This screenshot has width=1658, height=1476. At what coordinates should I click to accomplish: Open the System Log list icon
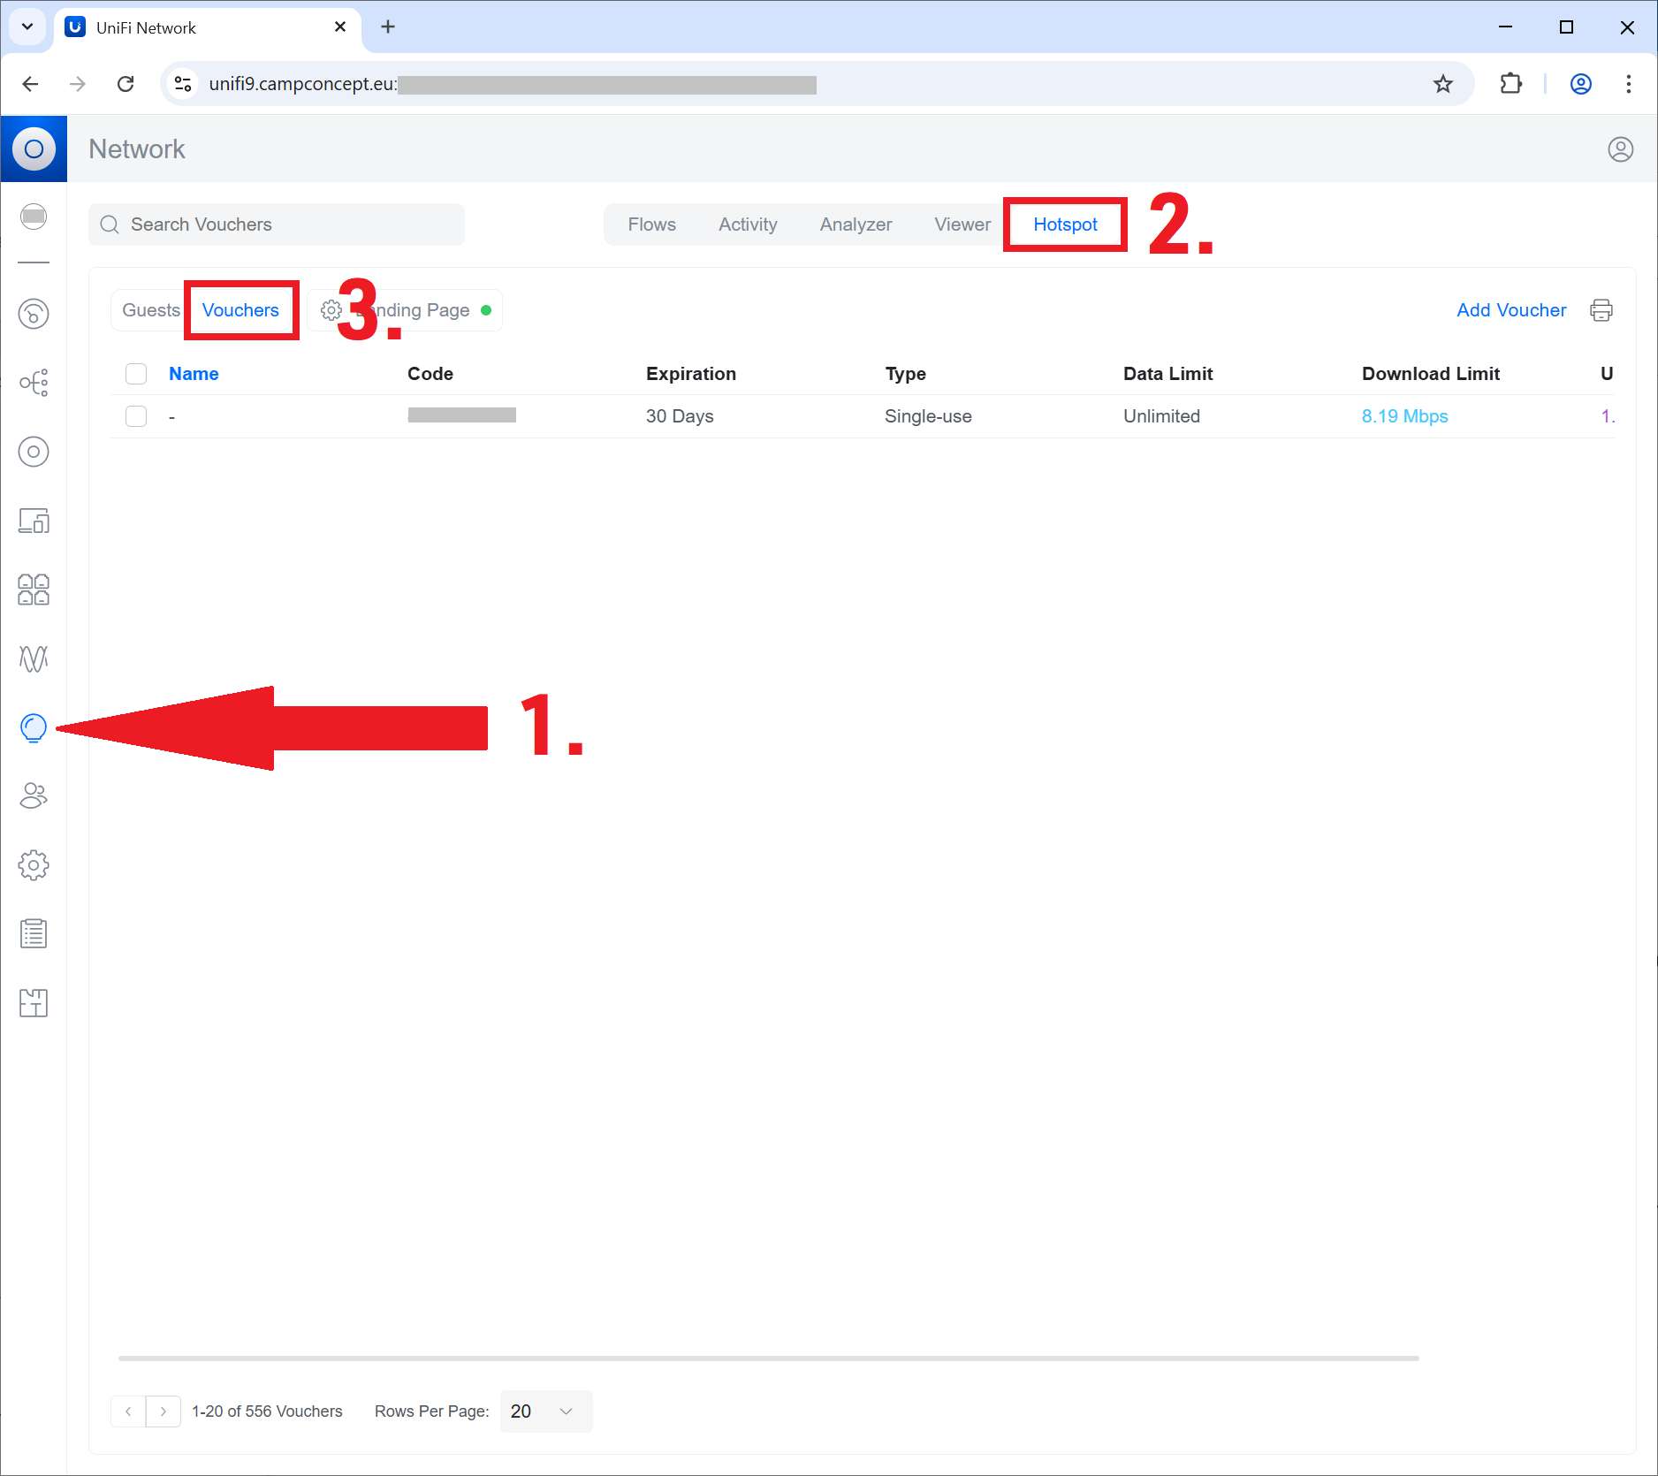tap(34, 933)
